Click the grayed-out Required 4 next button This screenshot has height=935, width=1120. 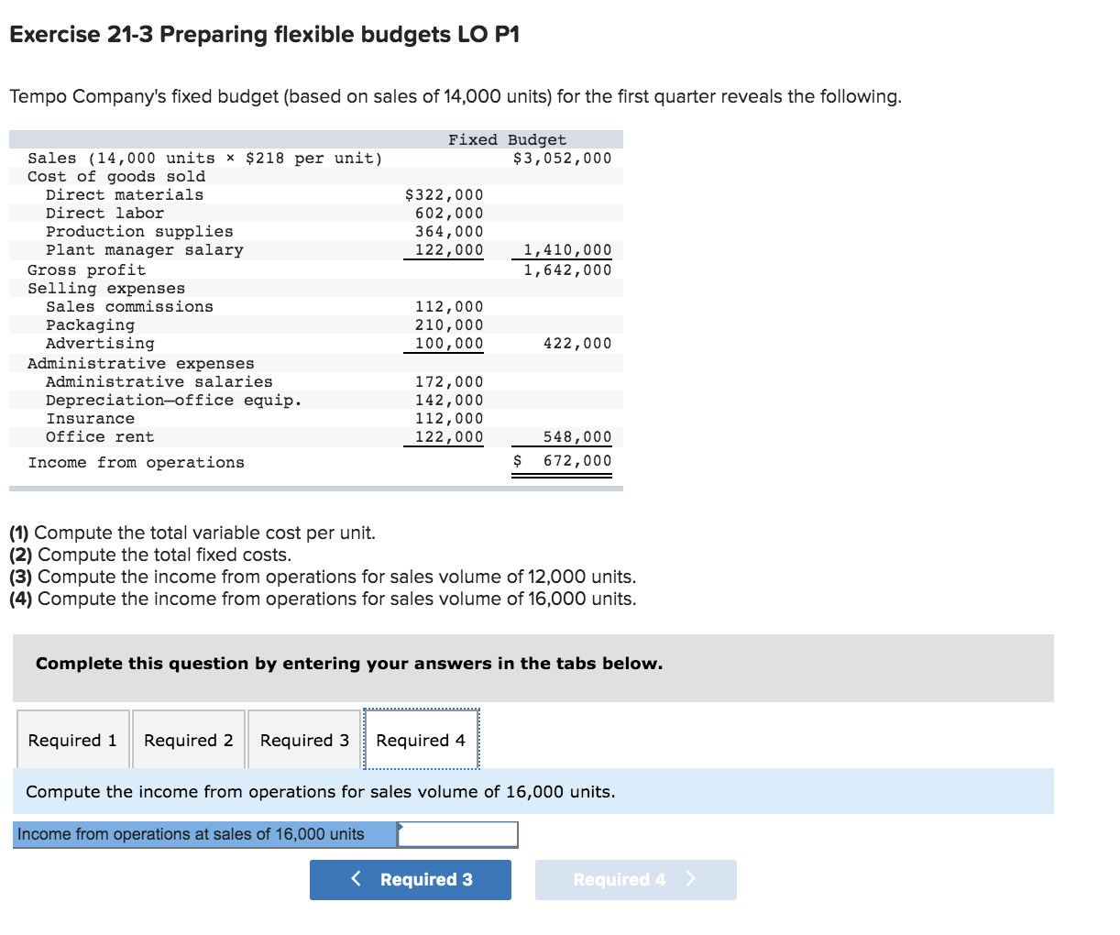635,879
